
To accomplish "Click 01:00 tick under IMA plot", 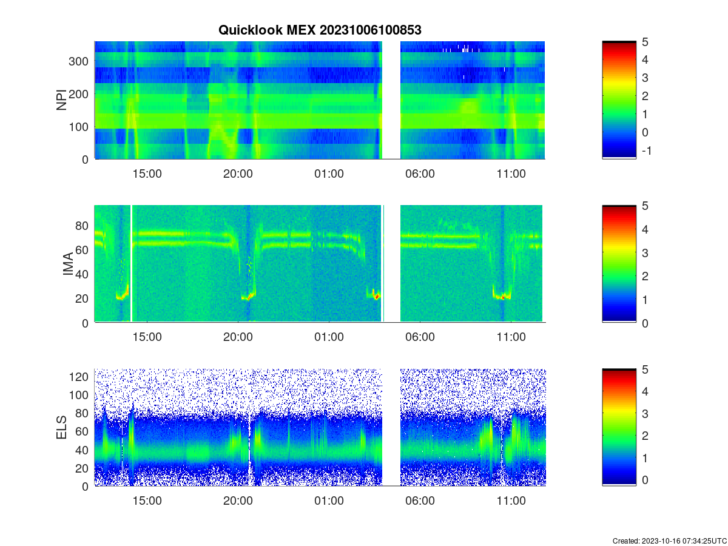I will (329, 337).
